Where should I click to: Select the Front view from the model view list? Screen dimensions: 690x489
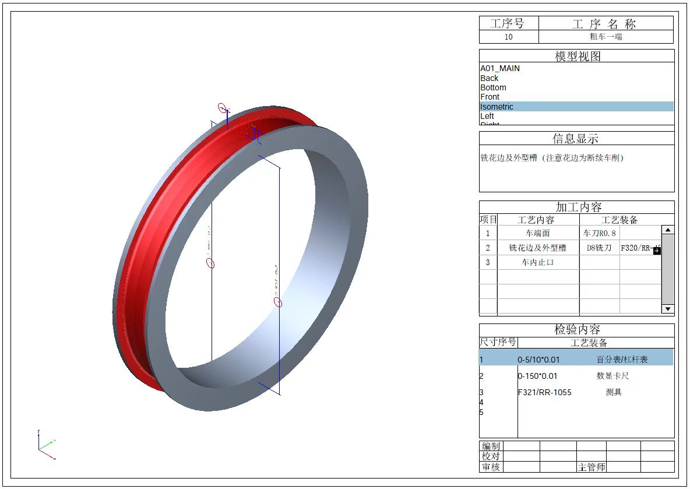point(490,96)
